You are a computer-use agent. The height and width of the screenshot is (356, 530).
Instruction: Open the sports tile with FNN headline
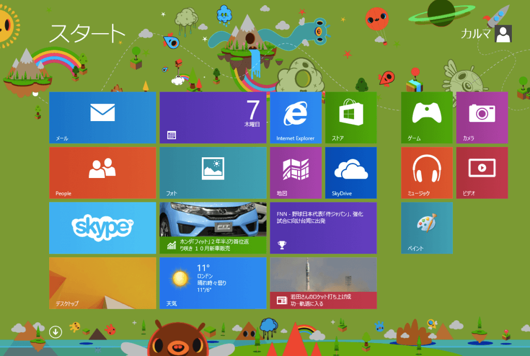(323, 228)
